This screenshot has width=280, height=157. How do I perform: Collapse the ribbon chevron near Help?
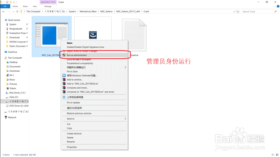tap(274, 6)
